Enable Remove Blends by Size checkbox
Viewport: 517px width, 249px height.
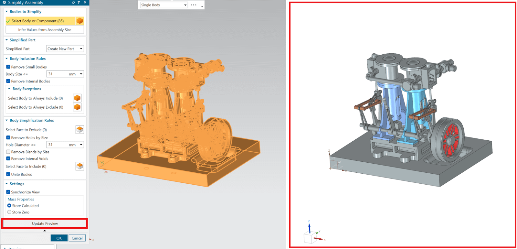click(8, 152)
